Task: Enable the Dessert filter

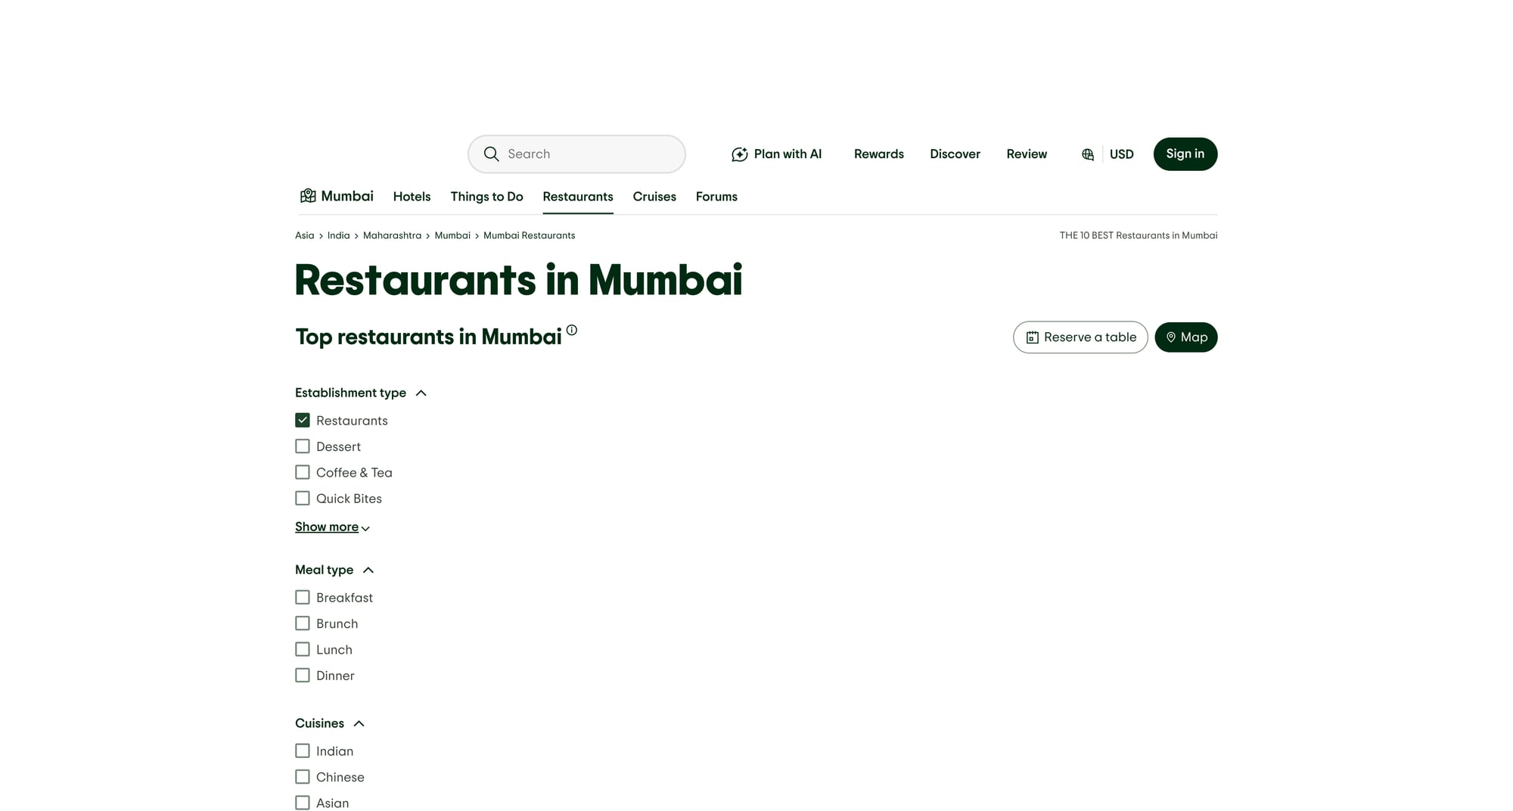Action: point(303,446)
